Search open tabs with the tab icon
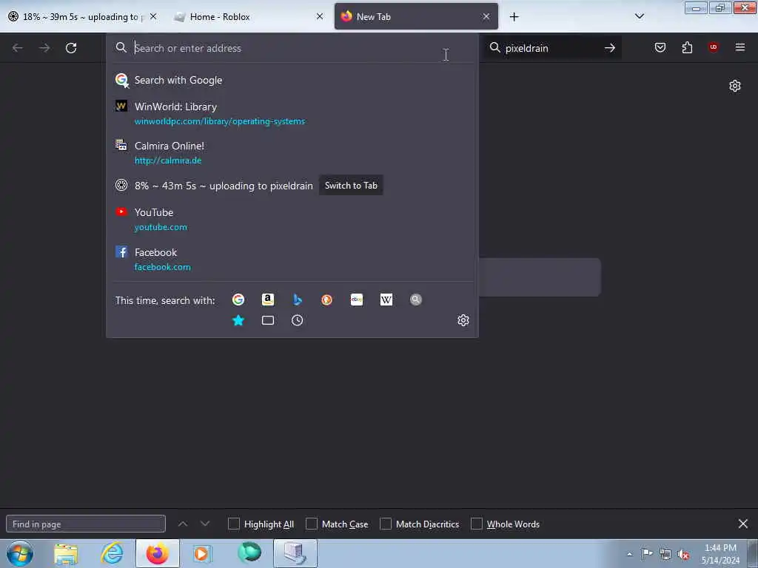 268,320
